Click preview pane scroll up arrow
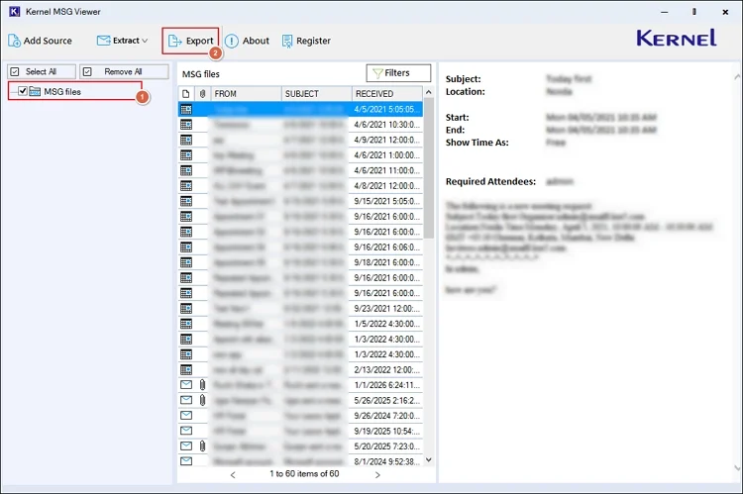 [x=737, y=76]
